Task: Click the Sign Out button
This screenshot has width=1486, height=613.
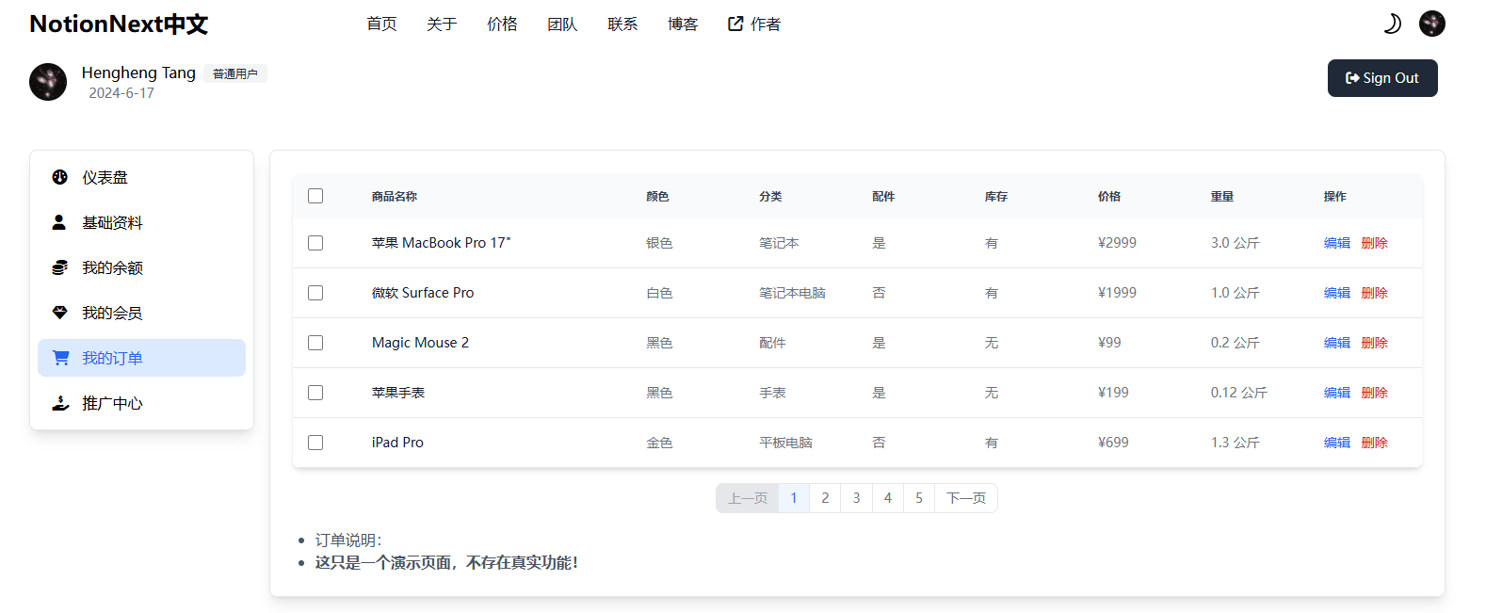Action: coord(1382,78)
